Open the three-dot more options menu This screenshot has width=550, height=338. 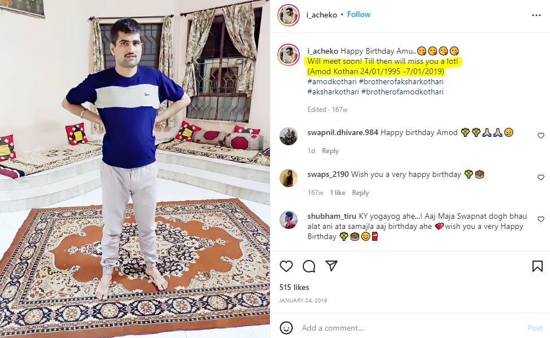click(536, 15)
